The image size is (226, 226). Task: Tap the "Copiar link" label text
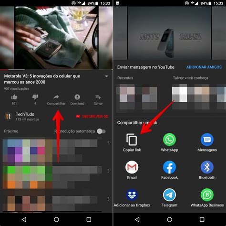click(x=132, y=150)
